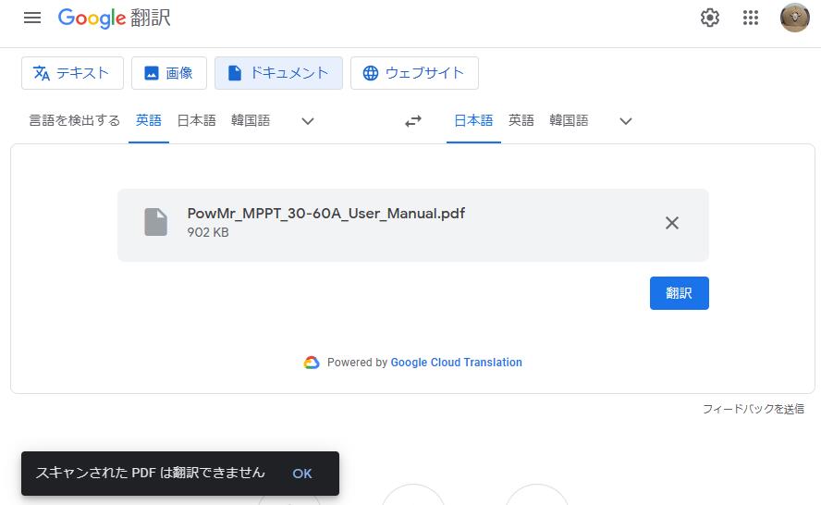The height and width of the screenshot is (505, 821).
Task: Select 日本語 as source language
Action: click(x=196, y=120)
